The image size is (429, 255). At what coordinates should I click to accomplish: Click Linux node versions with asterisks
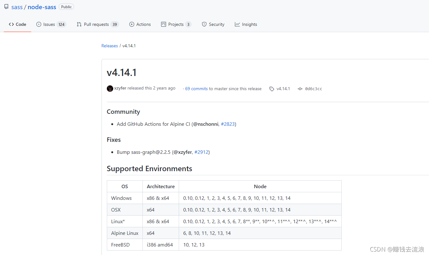click(x=260, y=222)
